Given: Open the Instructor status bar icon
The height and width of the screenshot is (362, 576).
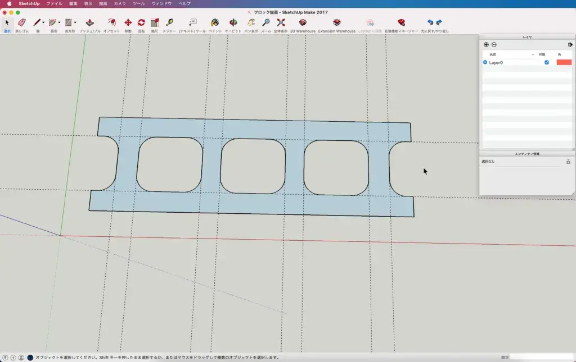Looking at the screenshot, I should coord(30,358).
